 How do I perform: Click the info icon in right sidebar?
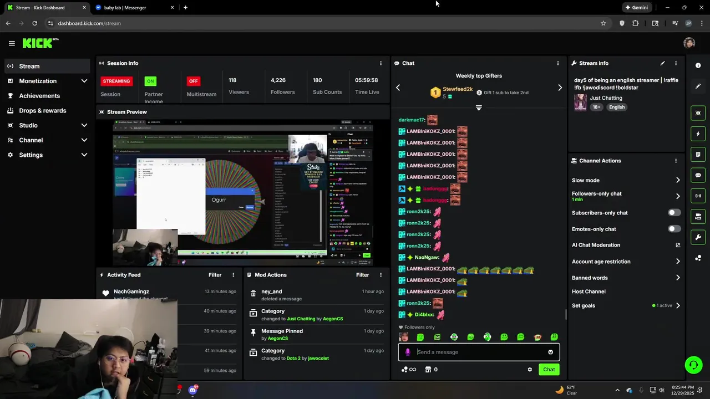tap(698, 65)
